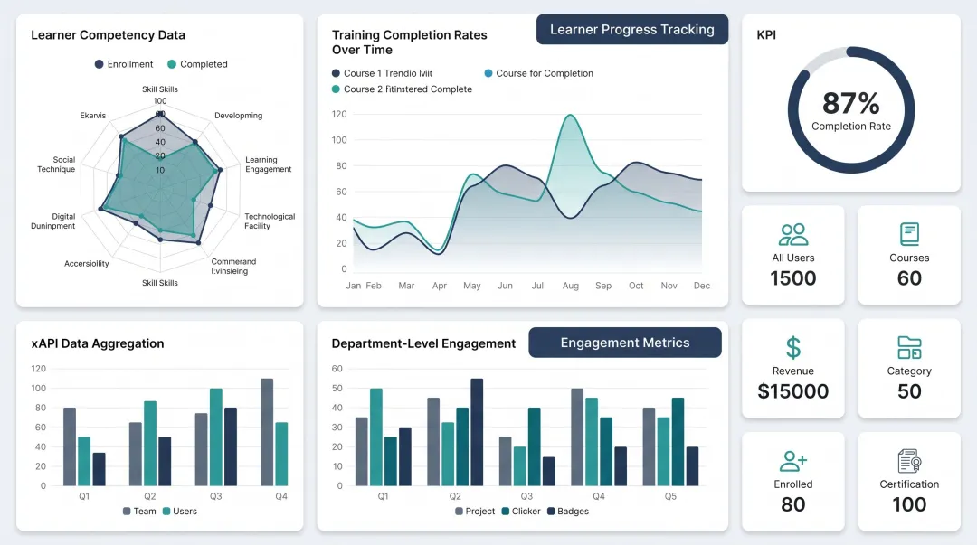The height and width of the screenshot is (545, 977).
Task: Toggle Course for Completion legend marker
Action: tap(488, 73)
